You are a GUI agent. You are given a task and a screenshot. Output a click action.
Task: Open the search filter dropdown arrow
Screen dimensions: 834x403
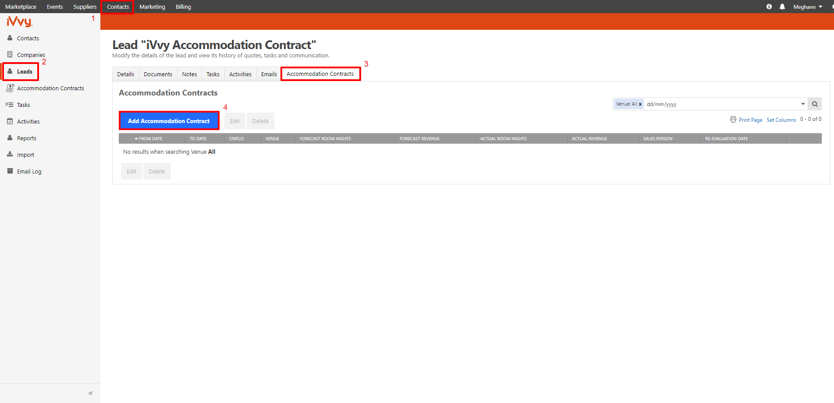click(x=803, y=104)
